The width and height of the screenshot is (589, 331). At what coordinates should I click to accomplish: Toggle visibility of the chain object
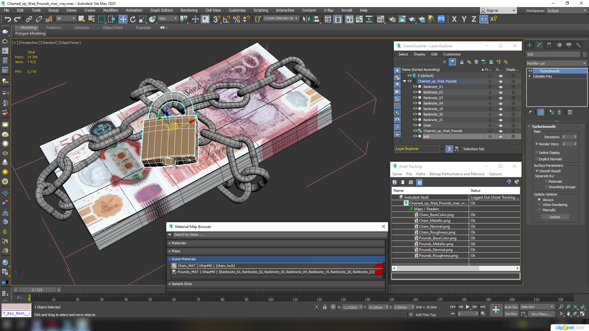pos(415,125)
